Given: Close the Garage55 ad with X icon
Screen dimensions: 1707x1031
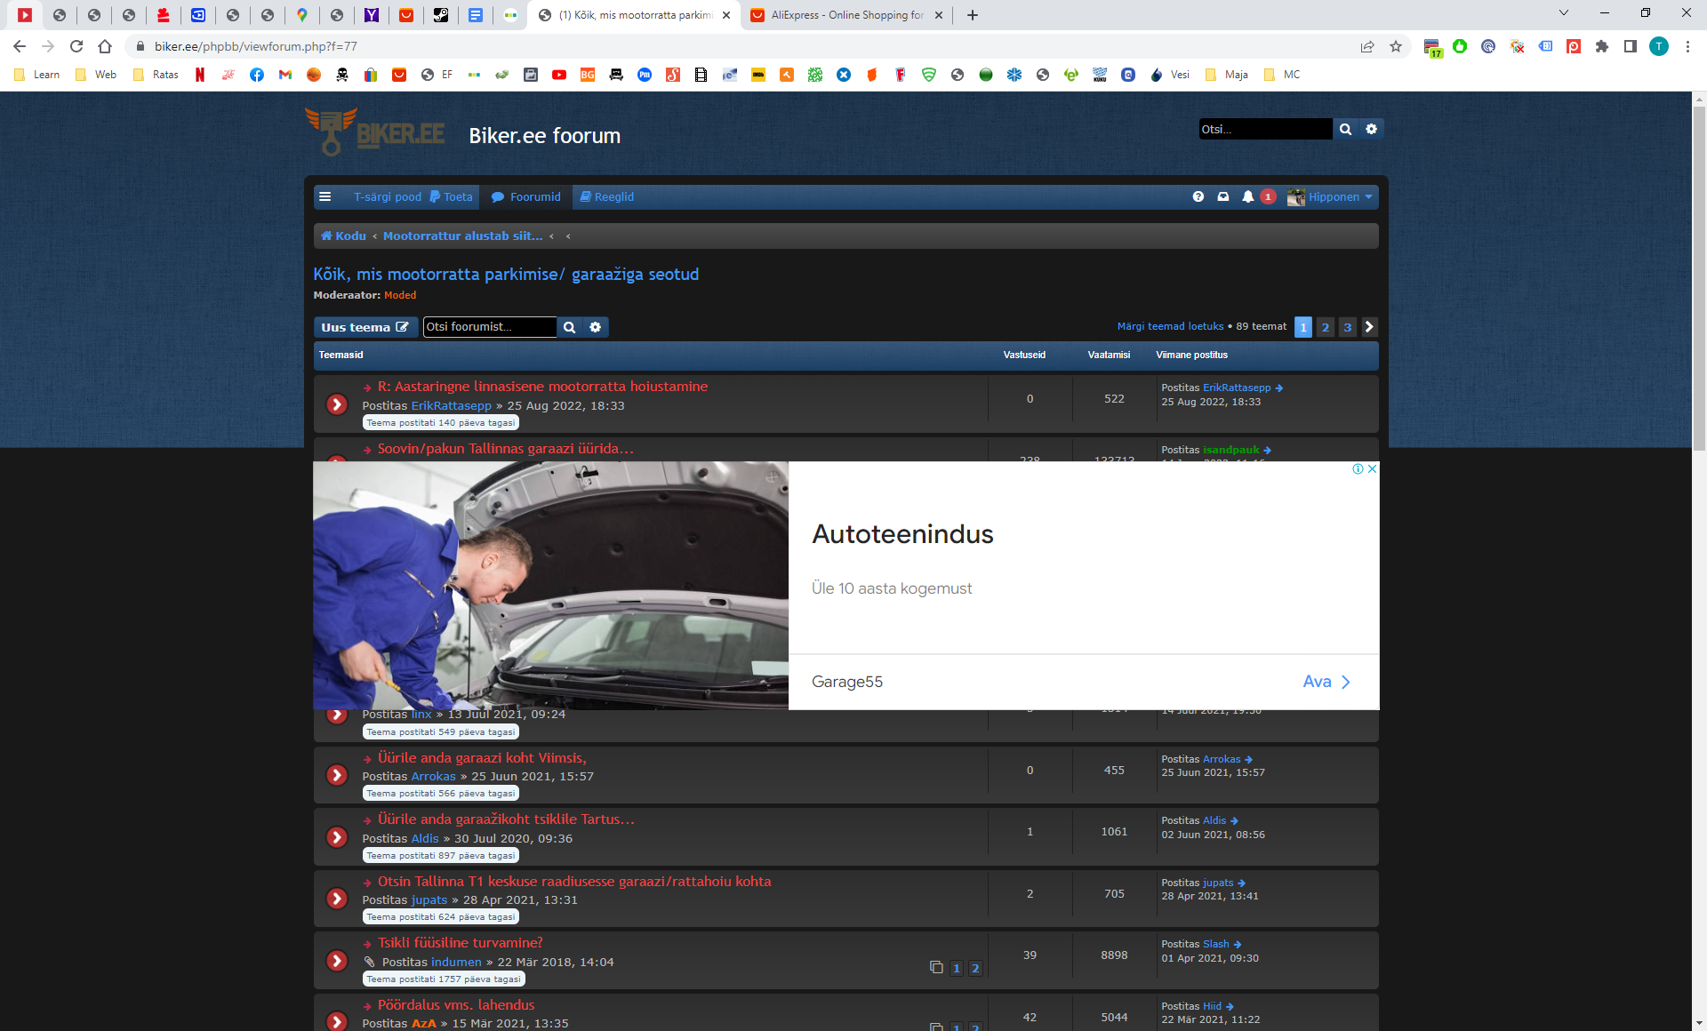Looking at the screenshot, I should pos(1373,468).
